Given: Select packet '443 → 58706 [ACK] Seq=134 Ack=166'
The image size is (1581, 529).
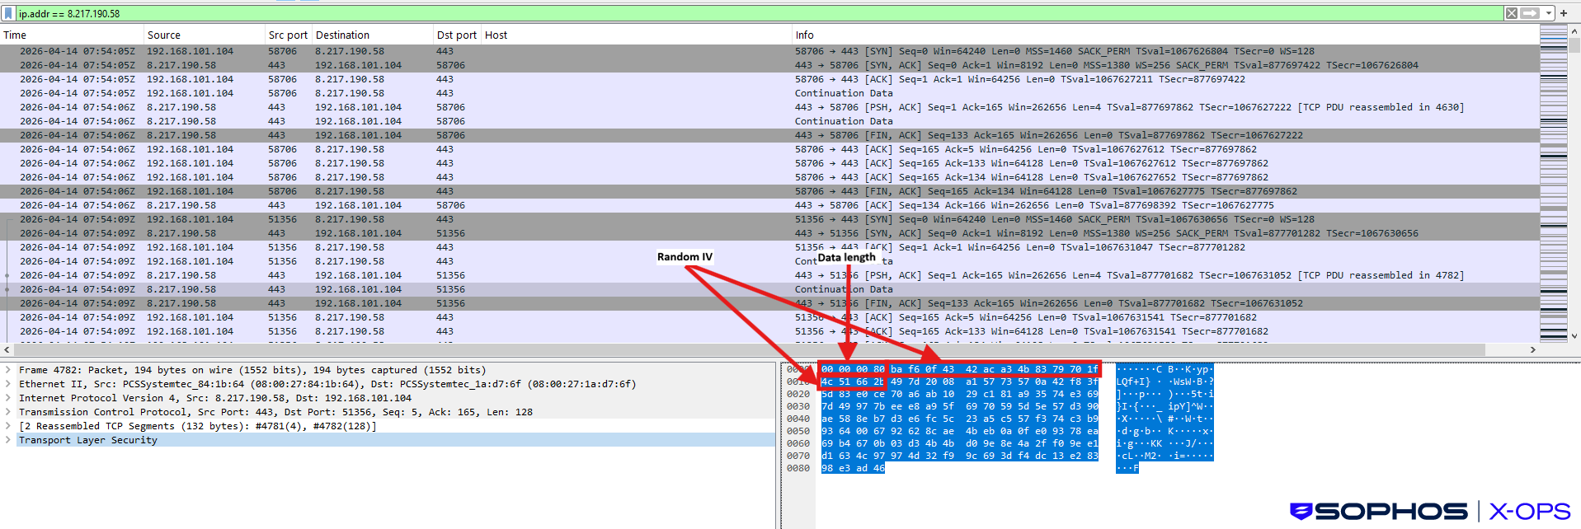Looking at the screenshot, I should (x=769, y=205).
